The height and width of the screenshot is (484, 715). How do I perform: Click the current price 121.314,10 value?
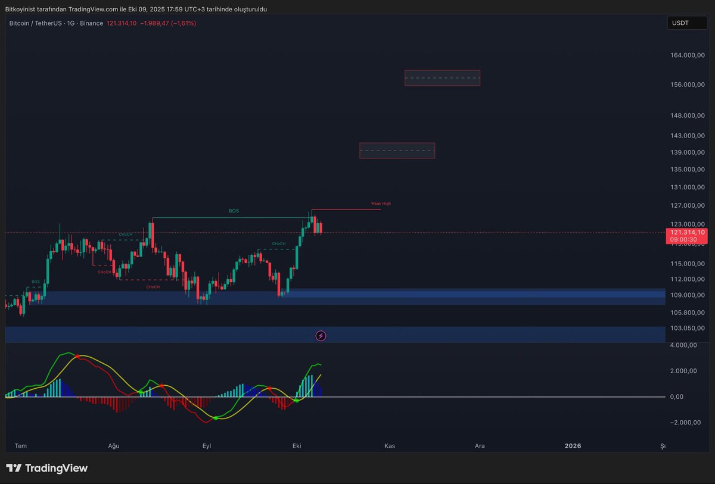120,23
